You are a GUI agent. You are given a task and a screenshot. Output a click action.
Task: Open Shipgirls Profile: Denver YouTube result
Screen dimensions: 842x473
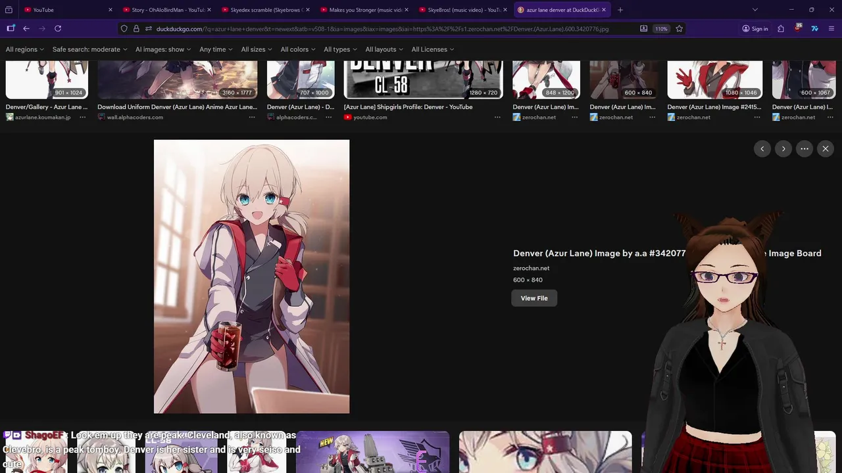tap(408, 107)
